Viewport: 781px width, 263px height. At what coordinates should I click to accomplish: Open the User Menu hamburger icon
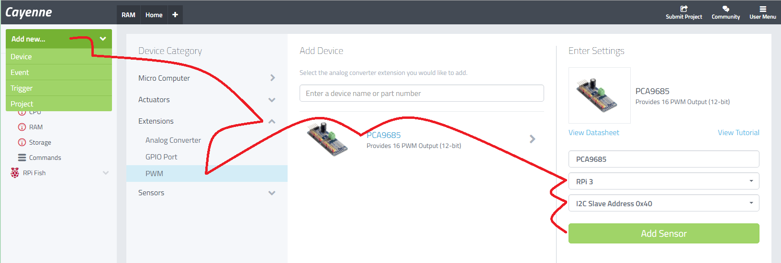coord(763,9)
